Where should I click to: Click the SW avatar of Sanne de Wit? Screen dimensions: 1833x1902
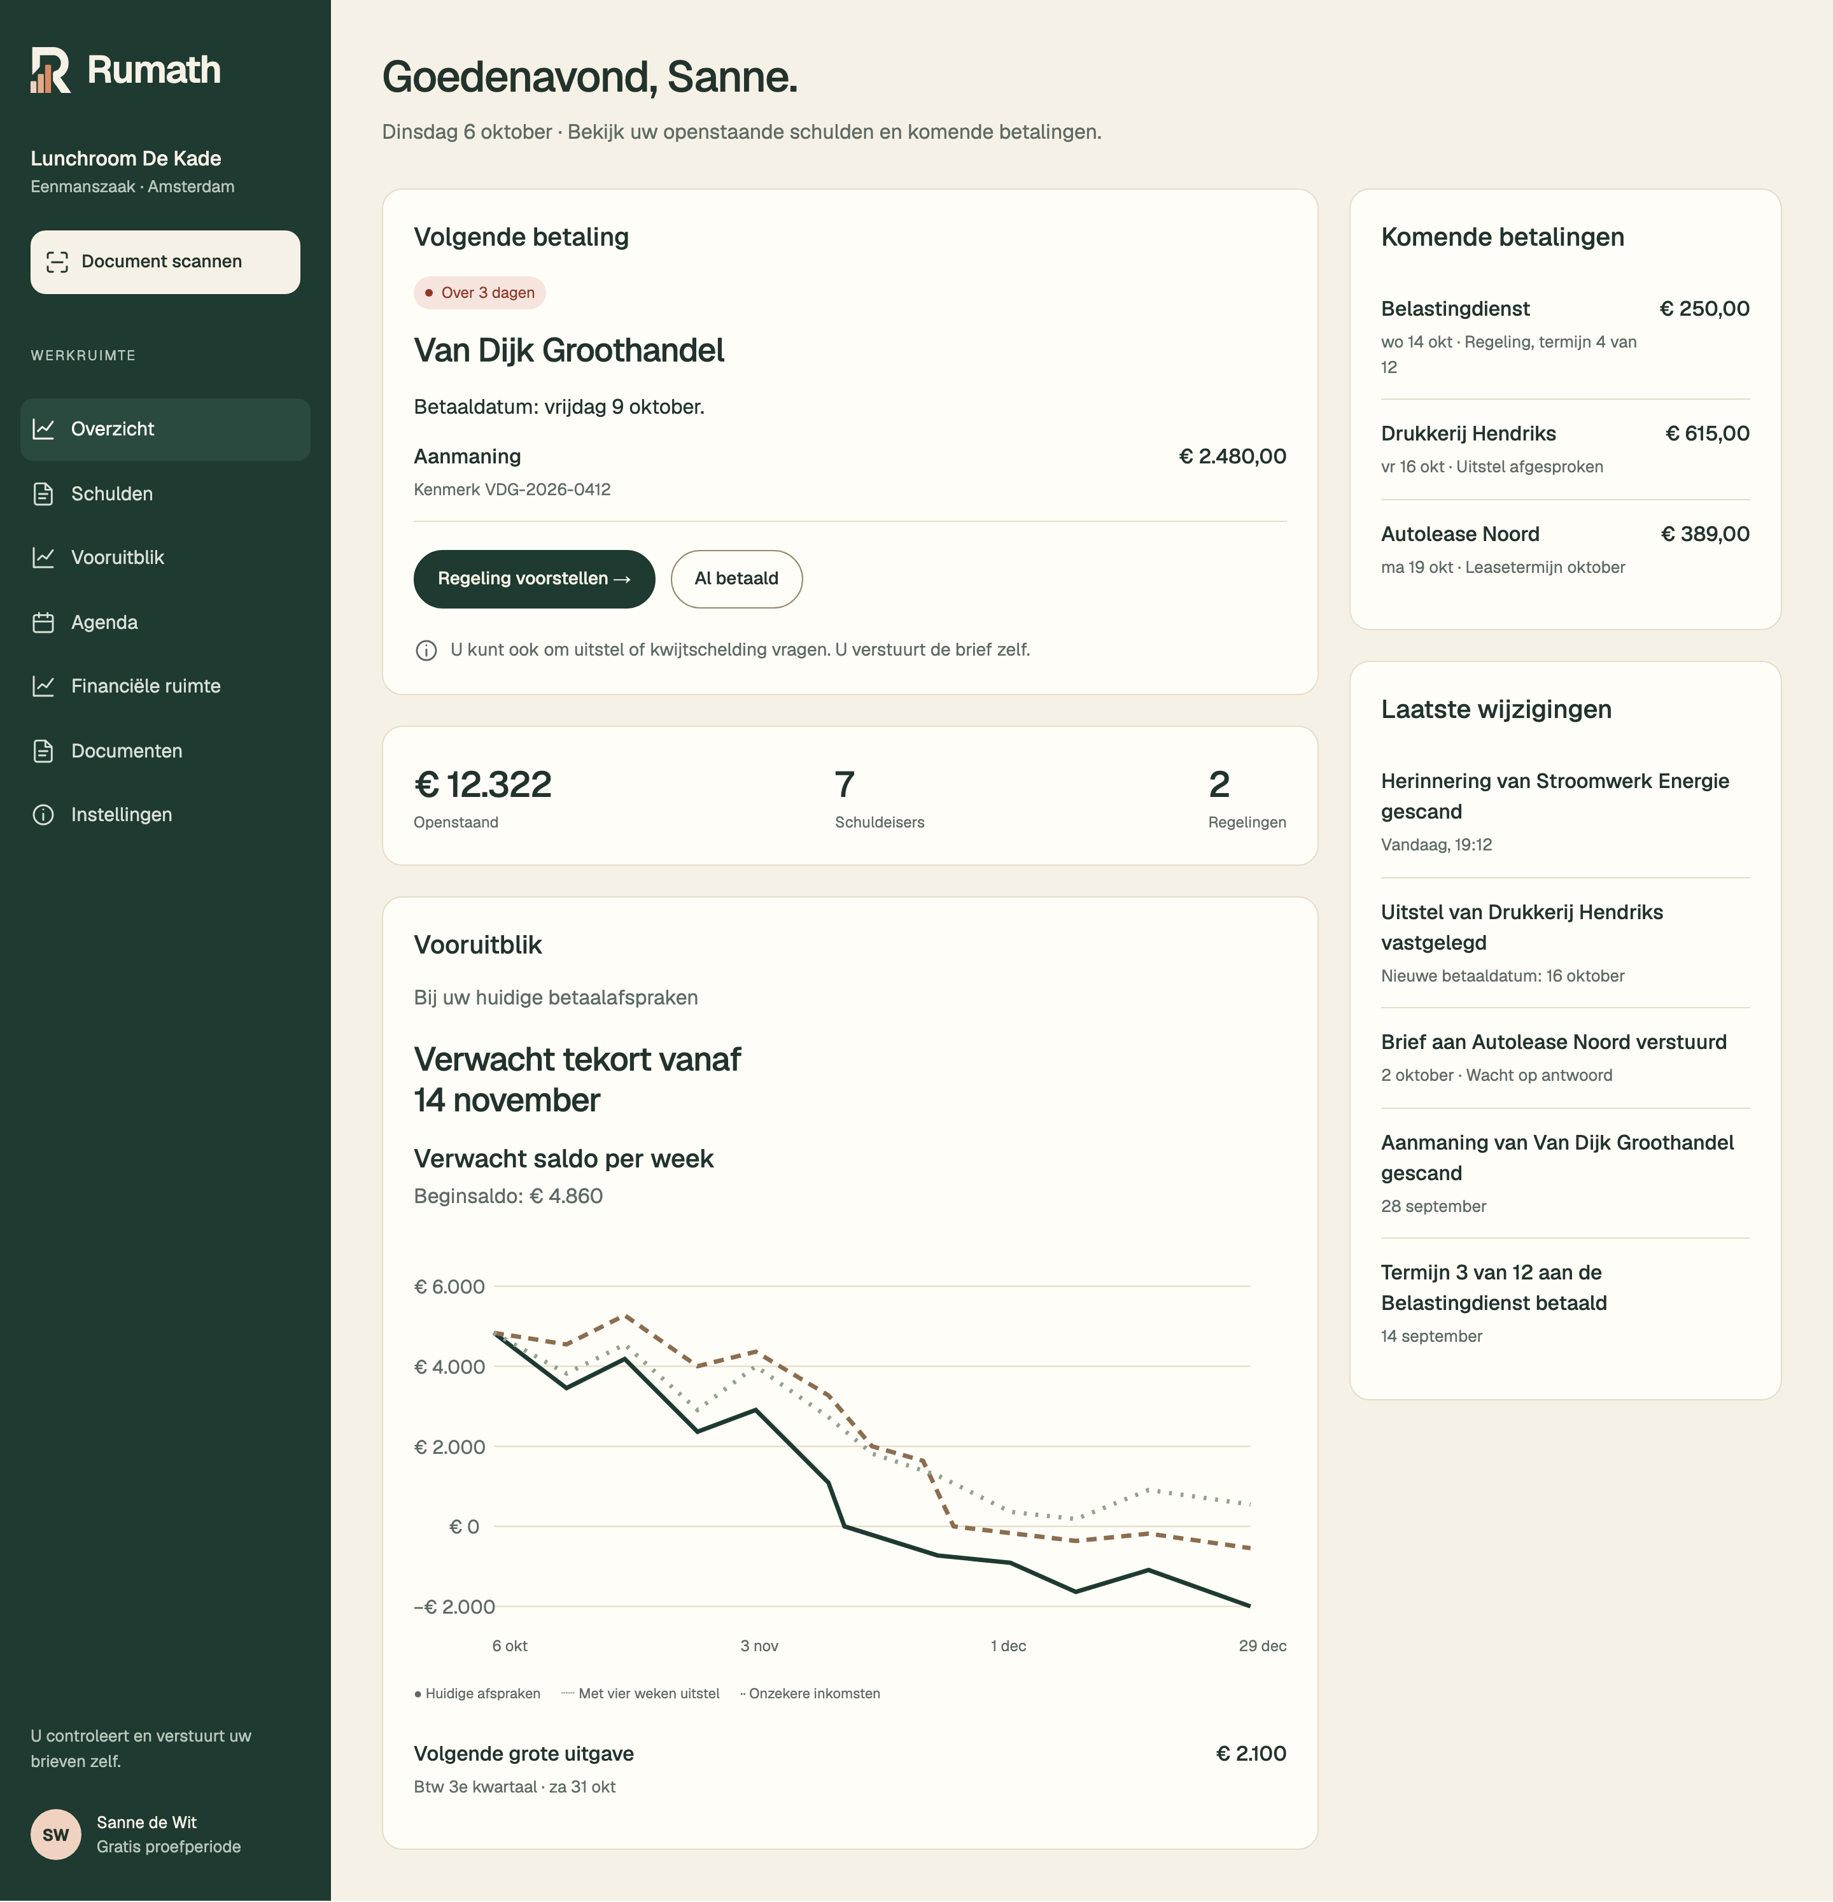pos(56,1835)
